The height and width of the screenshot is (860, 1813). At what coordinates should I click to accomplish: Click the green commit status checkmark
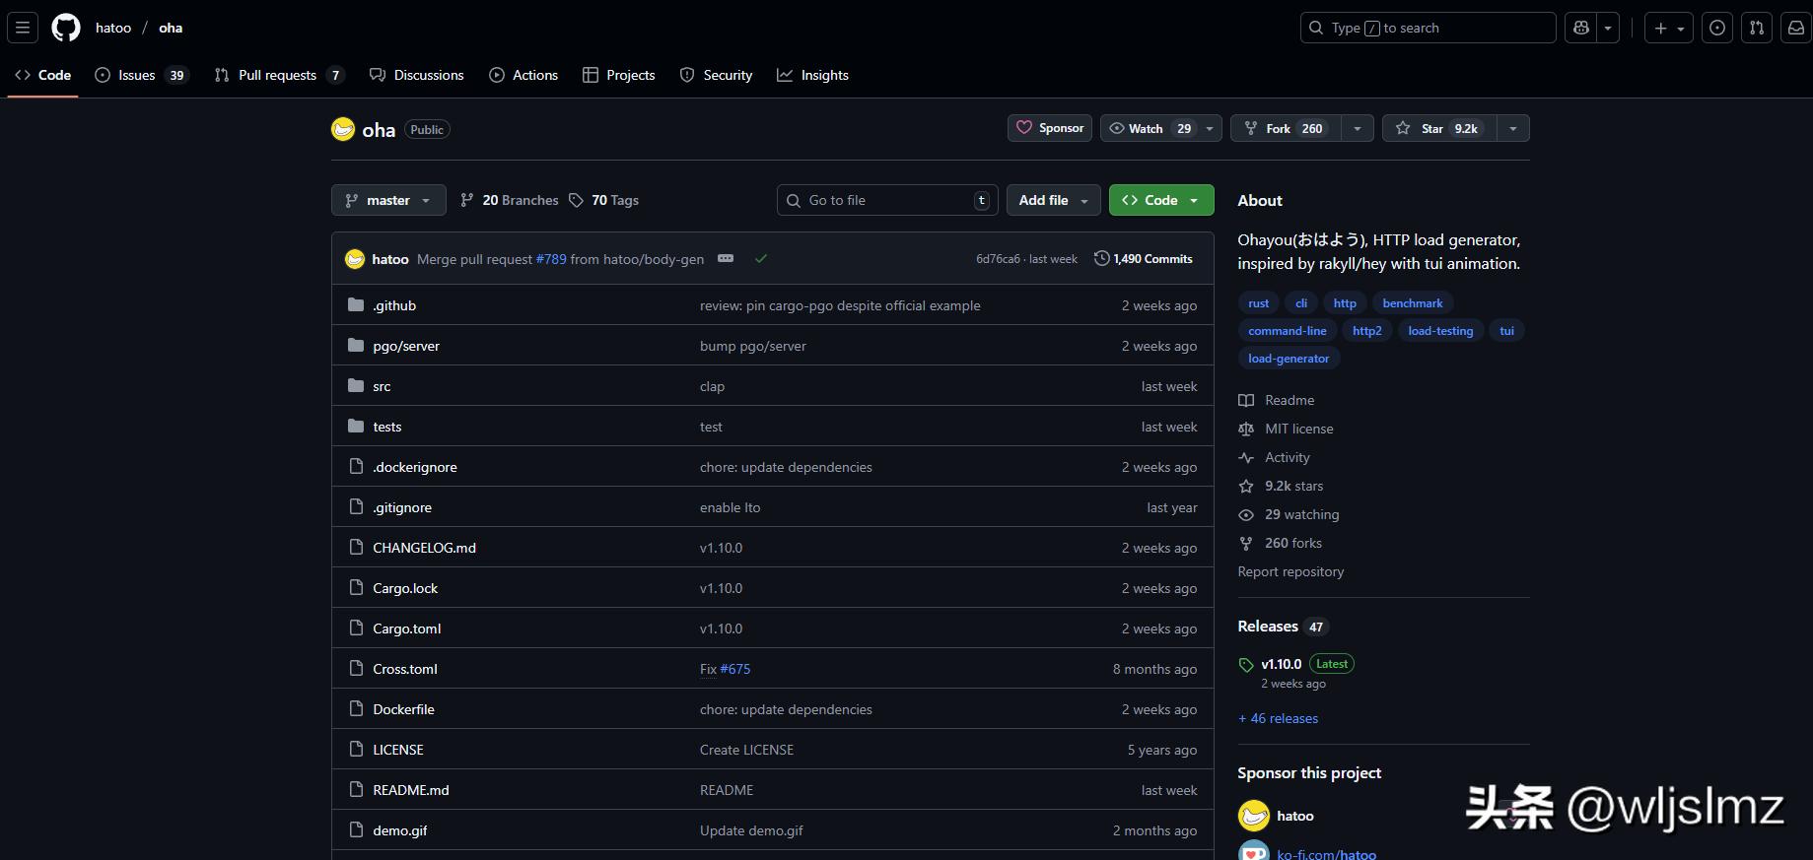(760, 259)
